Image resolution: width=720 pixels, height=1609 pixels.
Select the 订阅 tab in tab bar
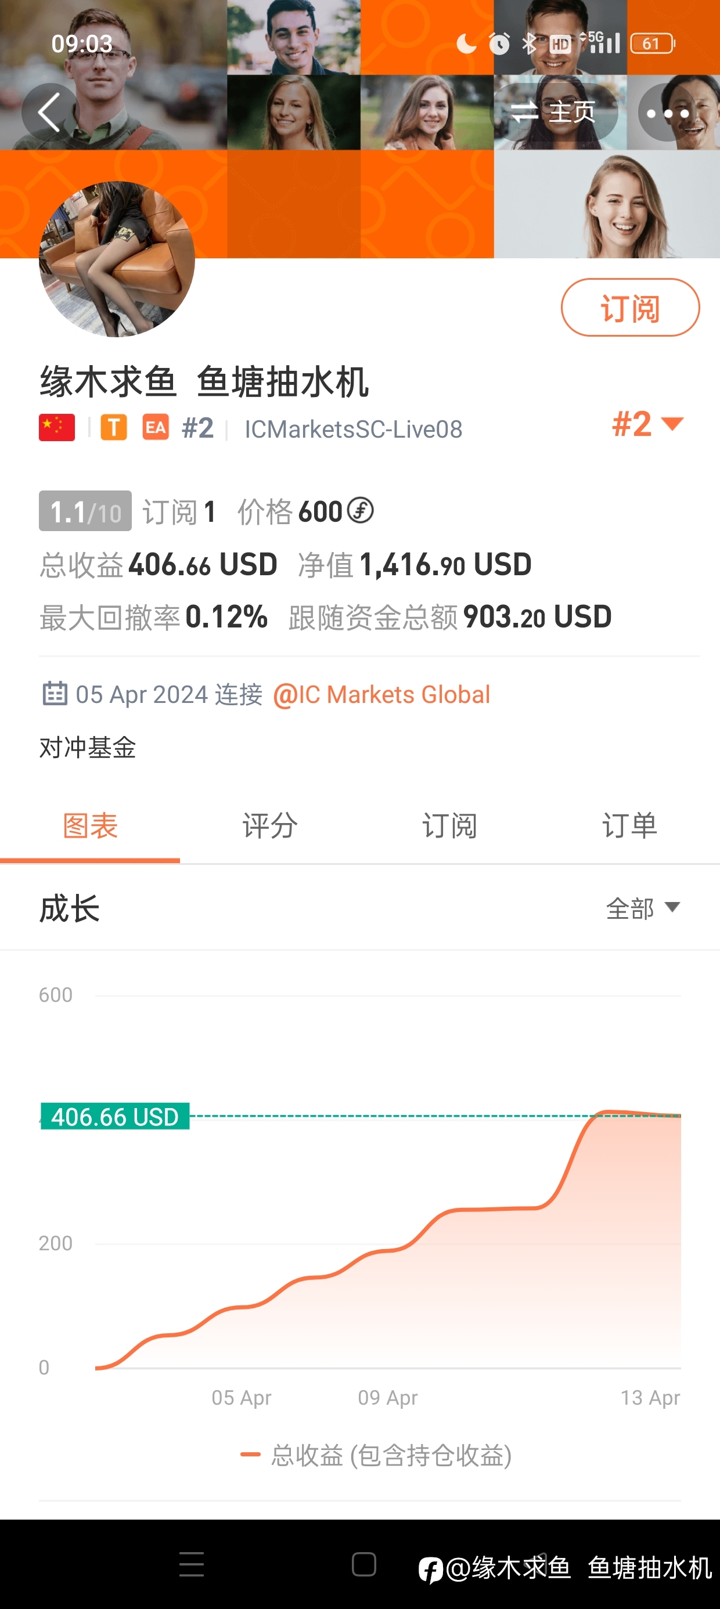click(450, 826)
